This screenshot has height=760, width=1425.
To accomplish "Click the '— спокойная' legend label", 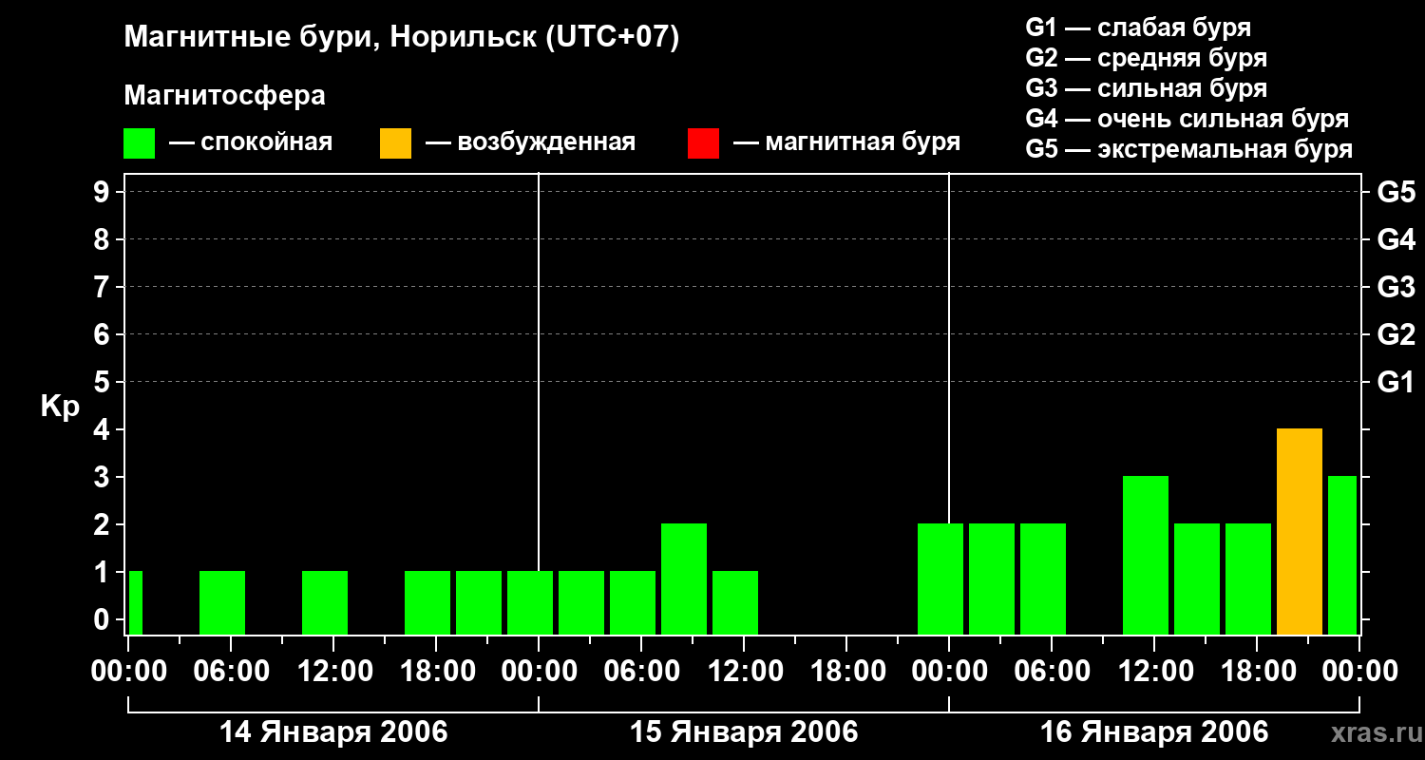I will click(251, 143).
